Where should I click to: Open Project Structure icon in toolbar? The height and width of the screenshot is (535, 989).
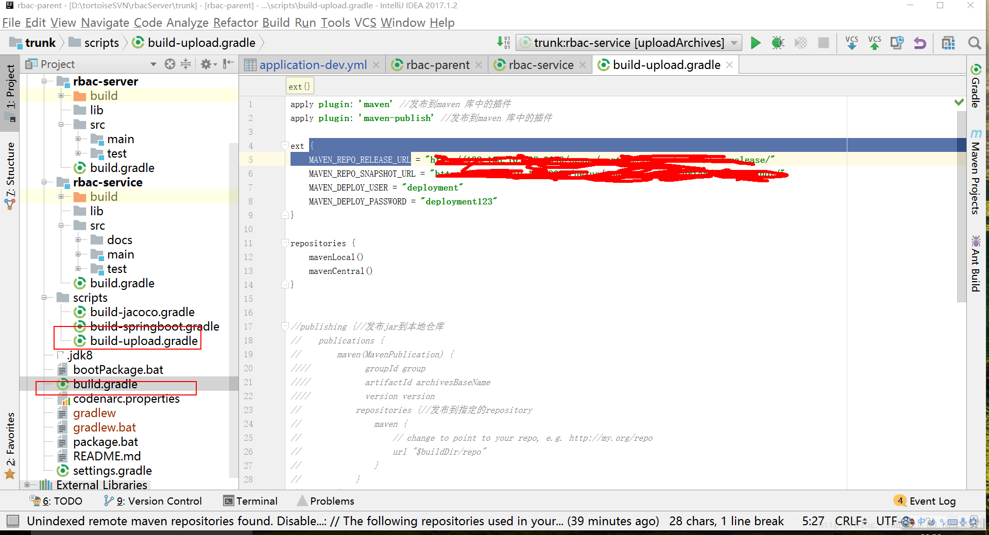coord(948,43)
